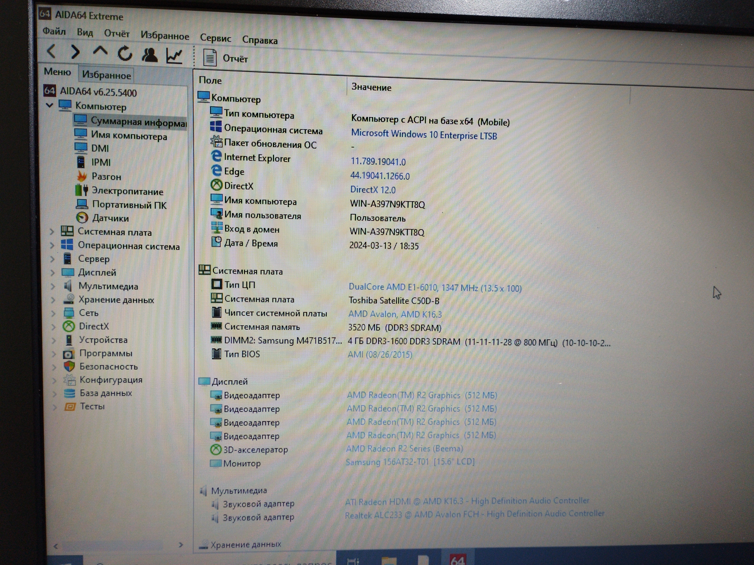
Task: Switch to the Меню tab
Action: (57, 72)
